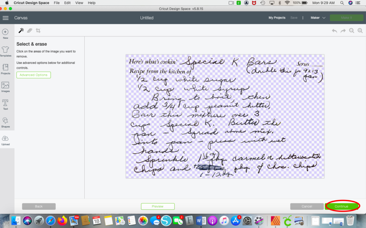Image resolution: width=366 pixels, height=228 pixels.
Task: Open Upload in the sidebar
Action: (x=5, y=140)
